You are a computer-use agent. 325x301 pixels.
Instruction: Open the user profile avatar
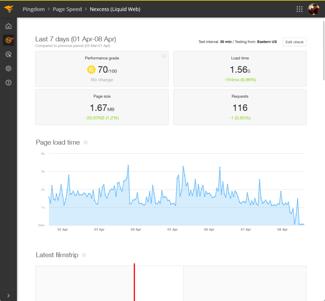pos(313,9)
